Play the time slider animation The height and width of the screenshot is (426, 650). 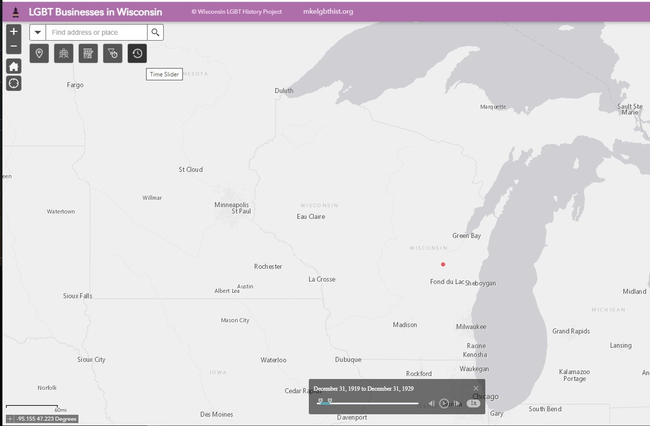pos(444,403)
